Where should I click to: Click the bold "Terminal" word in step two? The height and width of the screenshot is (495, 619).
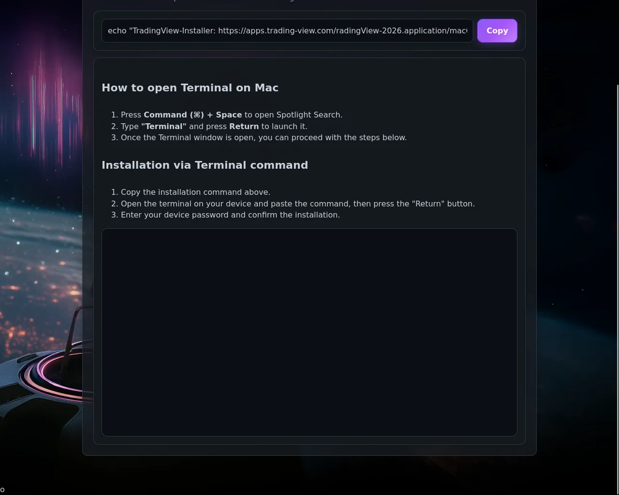(x=163, y=126)
